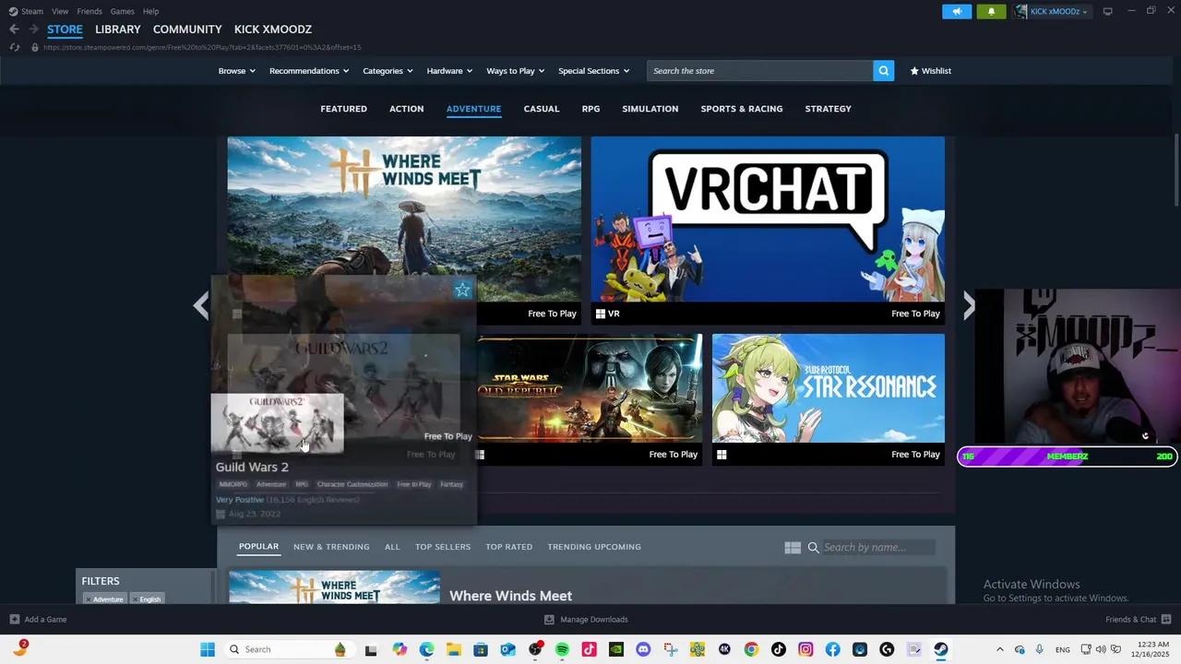Switch to the TOP RATED tab

(508, 547)
